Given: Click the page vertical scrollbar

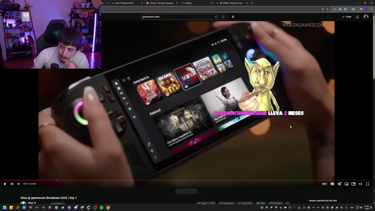Looking at the screenshot, I should point(374,47).
